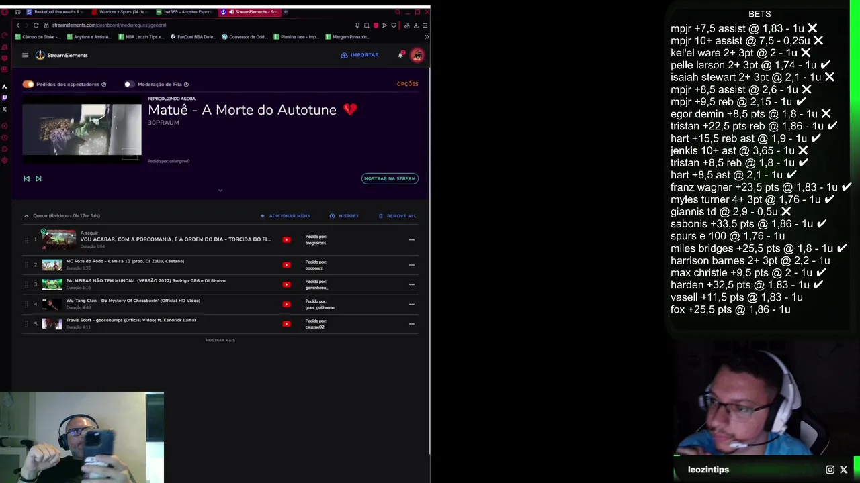Expand the player section chevron
Screen dimensions: 860x483
click(x=220, y=190)
